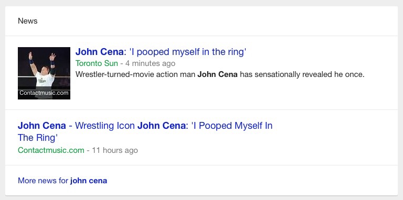
Task: Click the Contactmusic.com caption on the thumbnail
Action: click(44, 93)
